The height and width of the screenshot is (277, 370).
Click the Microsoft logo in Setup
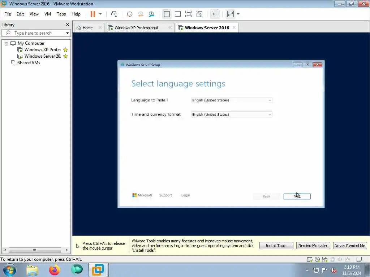(x=142, y=195)
